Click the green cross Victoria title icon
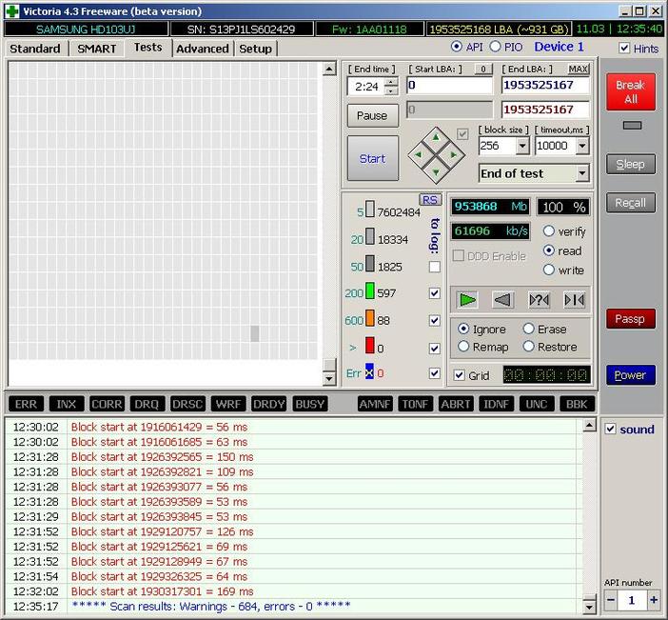This screenshot has height=620, width=668. (12, 11)
